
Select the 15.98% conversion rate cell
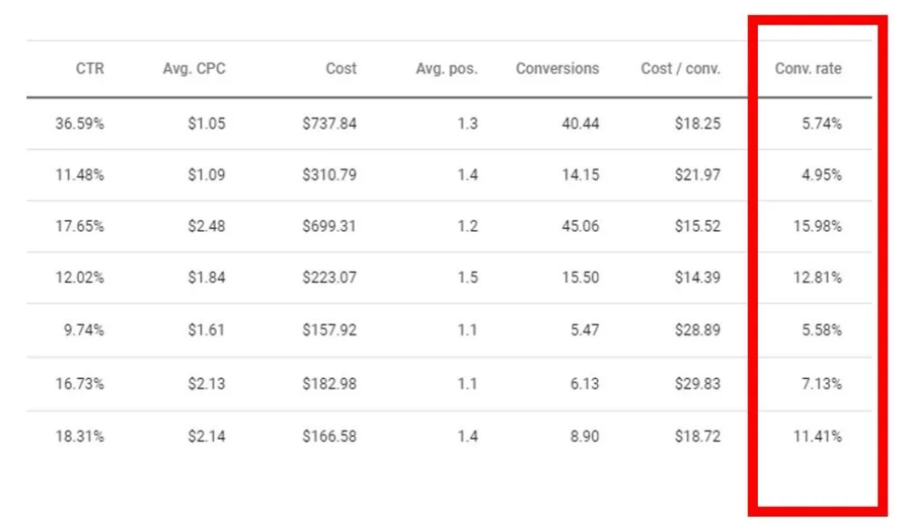[817, 226]
